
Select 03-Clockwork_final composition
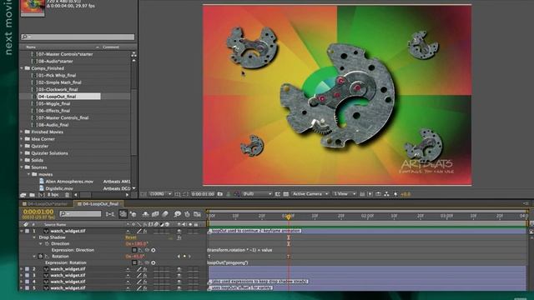[x=58, y=89]
